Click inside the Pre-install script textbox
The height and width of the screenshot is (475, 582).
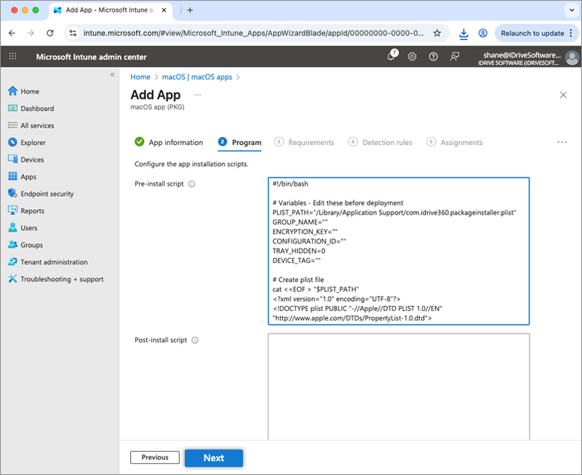tap(399, 251)
